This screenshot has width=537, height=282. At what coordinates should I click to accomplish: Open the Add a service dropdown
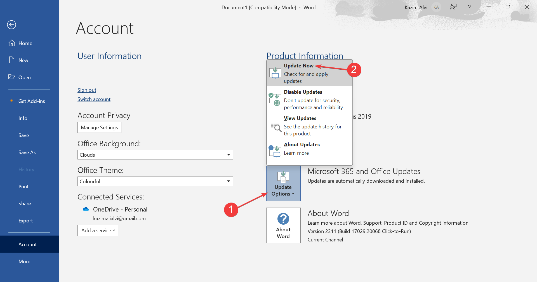(98, 231)
